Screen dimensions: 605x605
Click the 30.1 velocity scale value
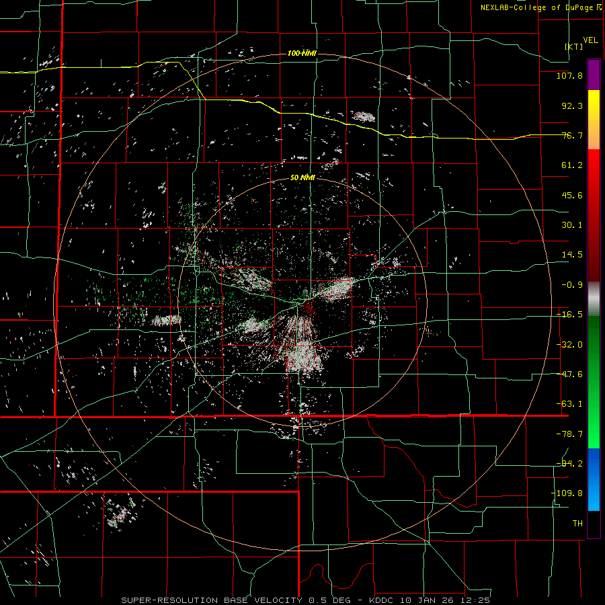pos(572,225)
